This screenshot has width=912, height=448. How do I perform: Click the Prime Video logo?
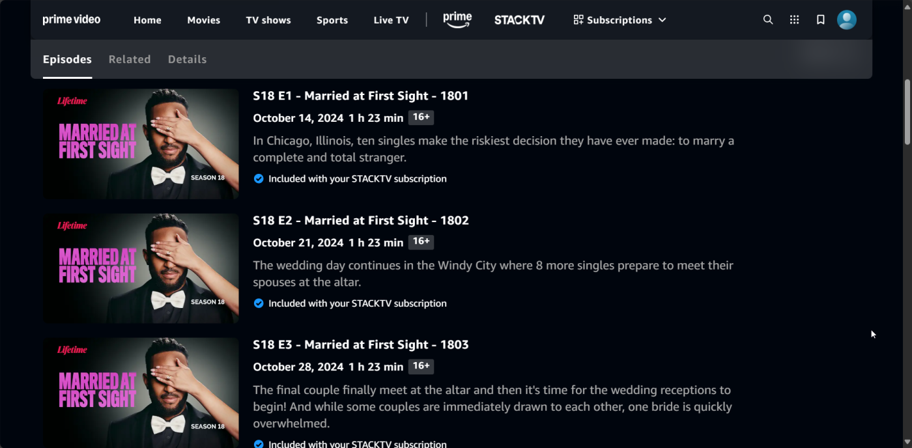(x=72, y=20)
